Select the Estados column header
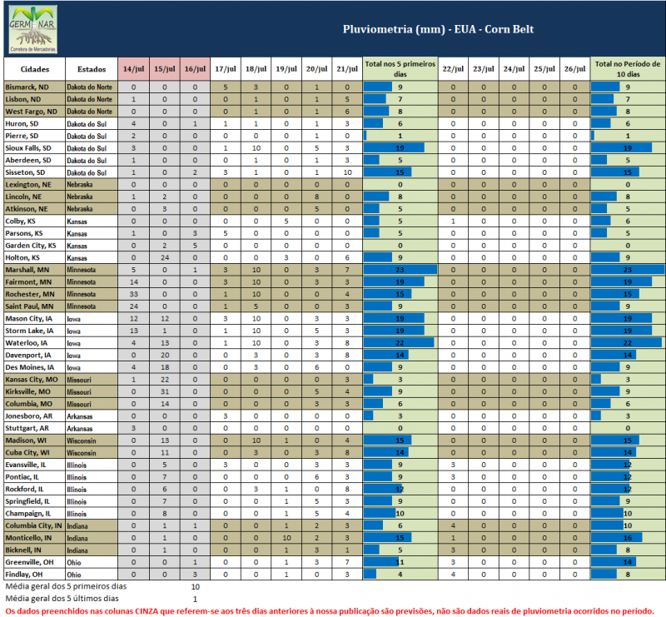The width and height of the screenshot is (666, 617). [x=91, y=69]
